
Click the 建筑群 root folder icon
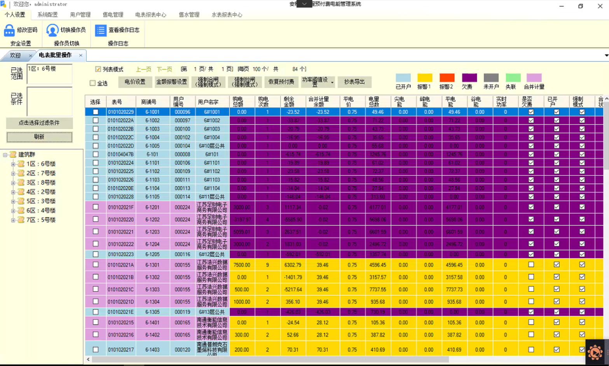coord(13,154)
